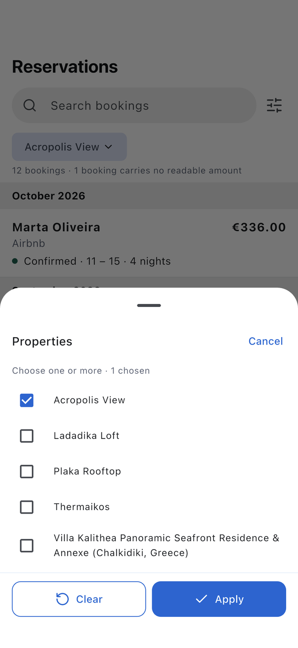Uncheck the Acropolis View checkbox

(27, 400)
